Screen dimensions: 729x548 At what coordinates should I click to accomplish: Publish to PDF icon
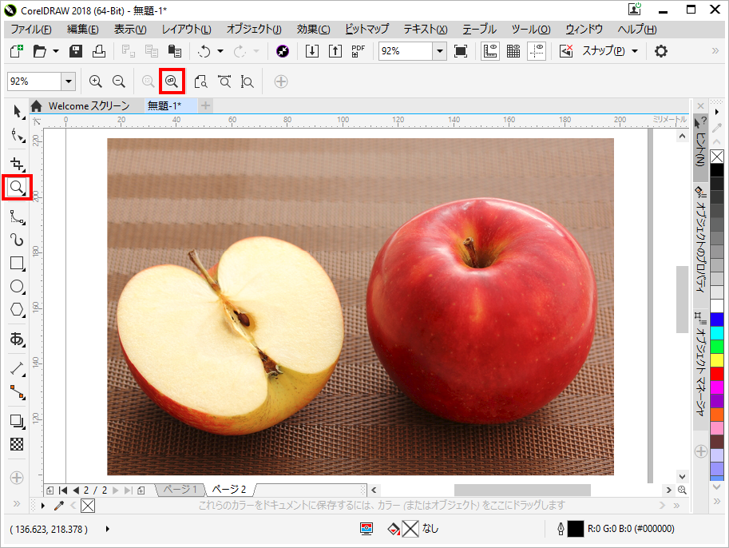pyautogui.click(x=358, y=50)
